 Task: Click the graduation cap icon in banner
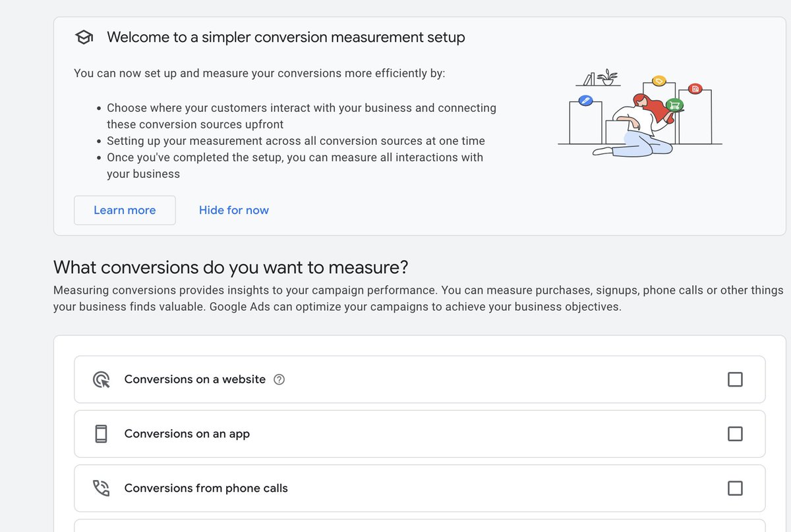click(x=84, y=36)
